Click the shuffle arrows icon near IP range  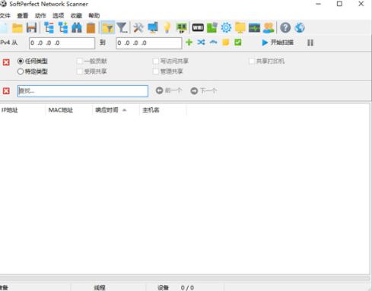(x=201, y=42)
